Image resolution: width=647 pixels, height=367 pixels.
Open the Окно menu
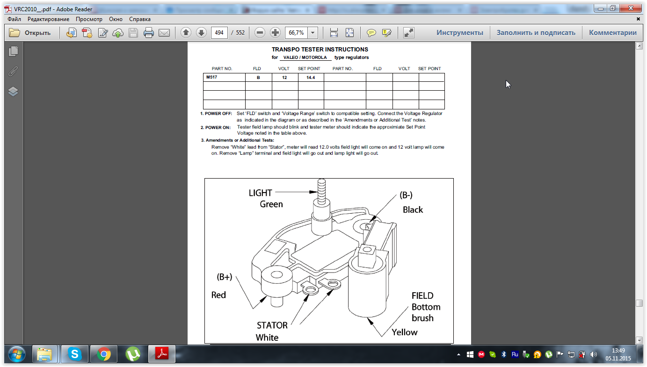[x=116, y=19]
